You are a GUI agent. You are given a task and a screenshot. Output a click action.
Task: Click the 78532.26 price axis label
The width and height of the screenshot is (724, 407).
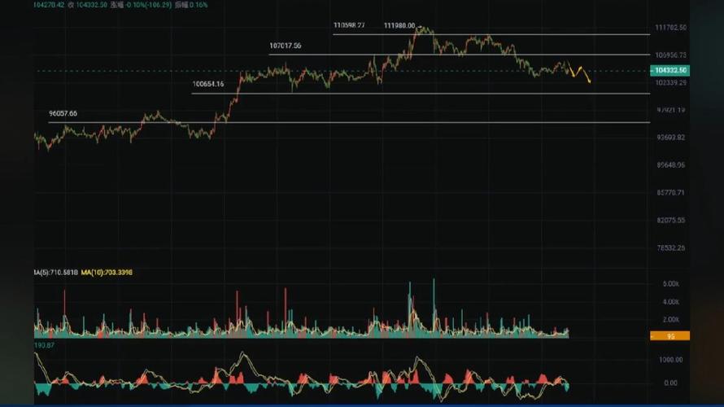pyautogui.click(x=671, y=248)
